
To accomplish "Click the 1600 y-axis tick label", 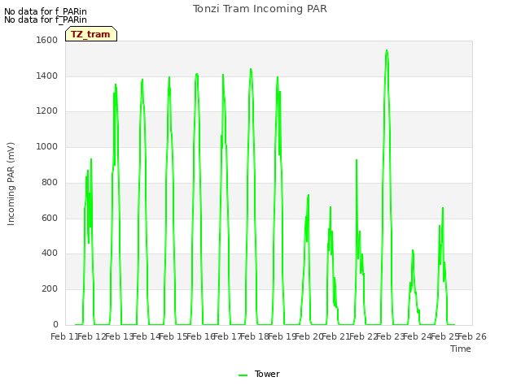I will pos(47,40).
